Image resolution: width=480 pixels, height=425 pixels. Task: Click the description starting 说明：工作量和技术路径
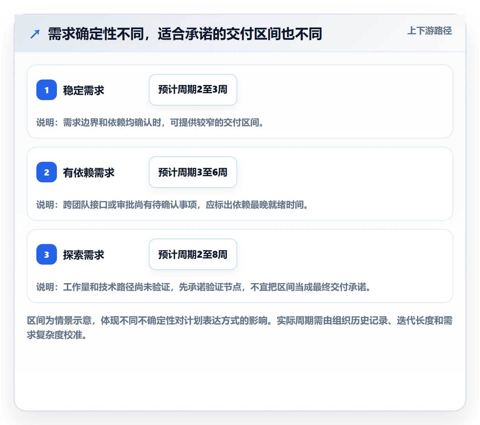pos(204,287)
